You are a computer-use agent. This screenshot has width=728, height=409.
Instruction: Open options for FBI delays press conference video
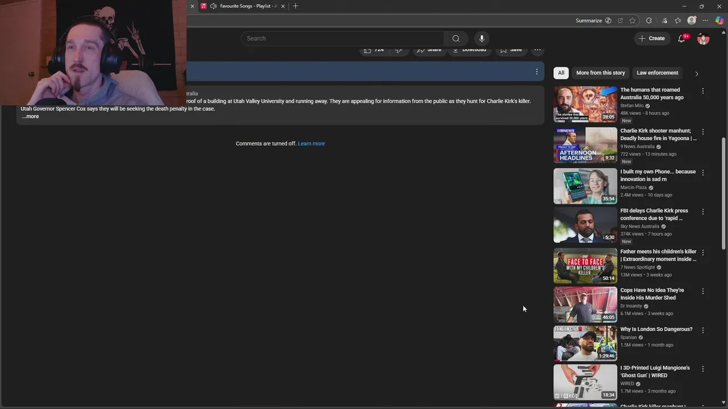[703, 211]
